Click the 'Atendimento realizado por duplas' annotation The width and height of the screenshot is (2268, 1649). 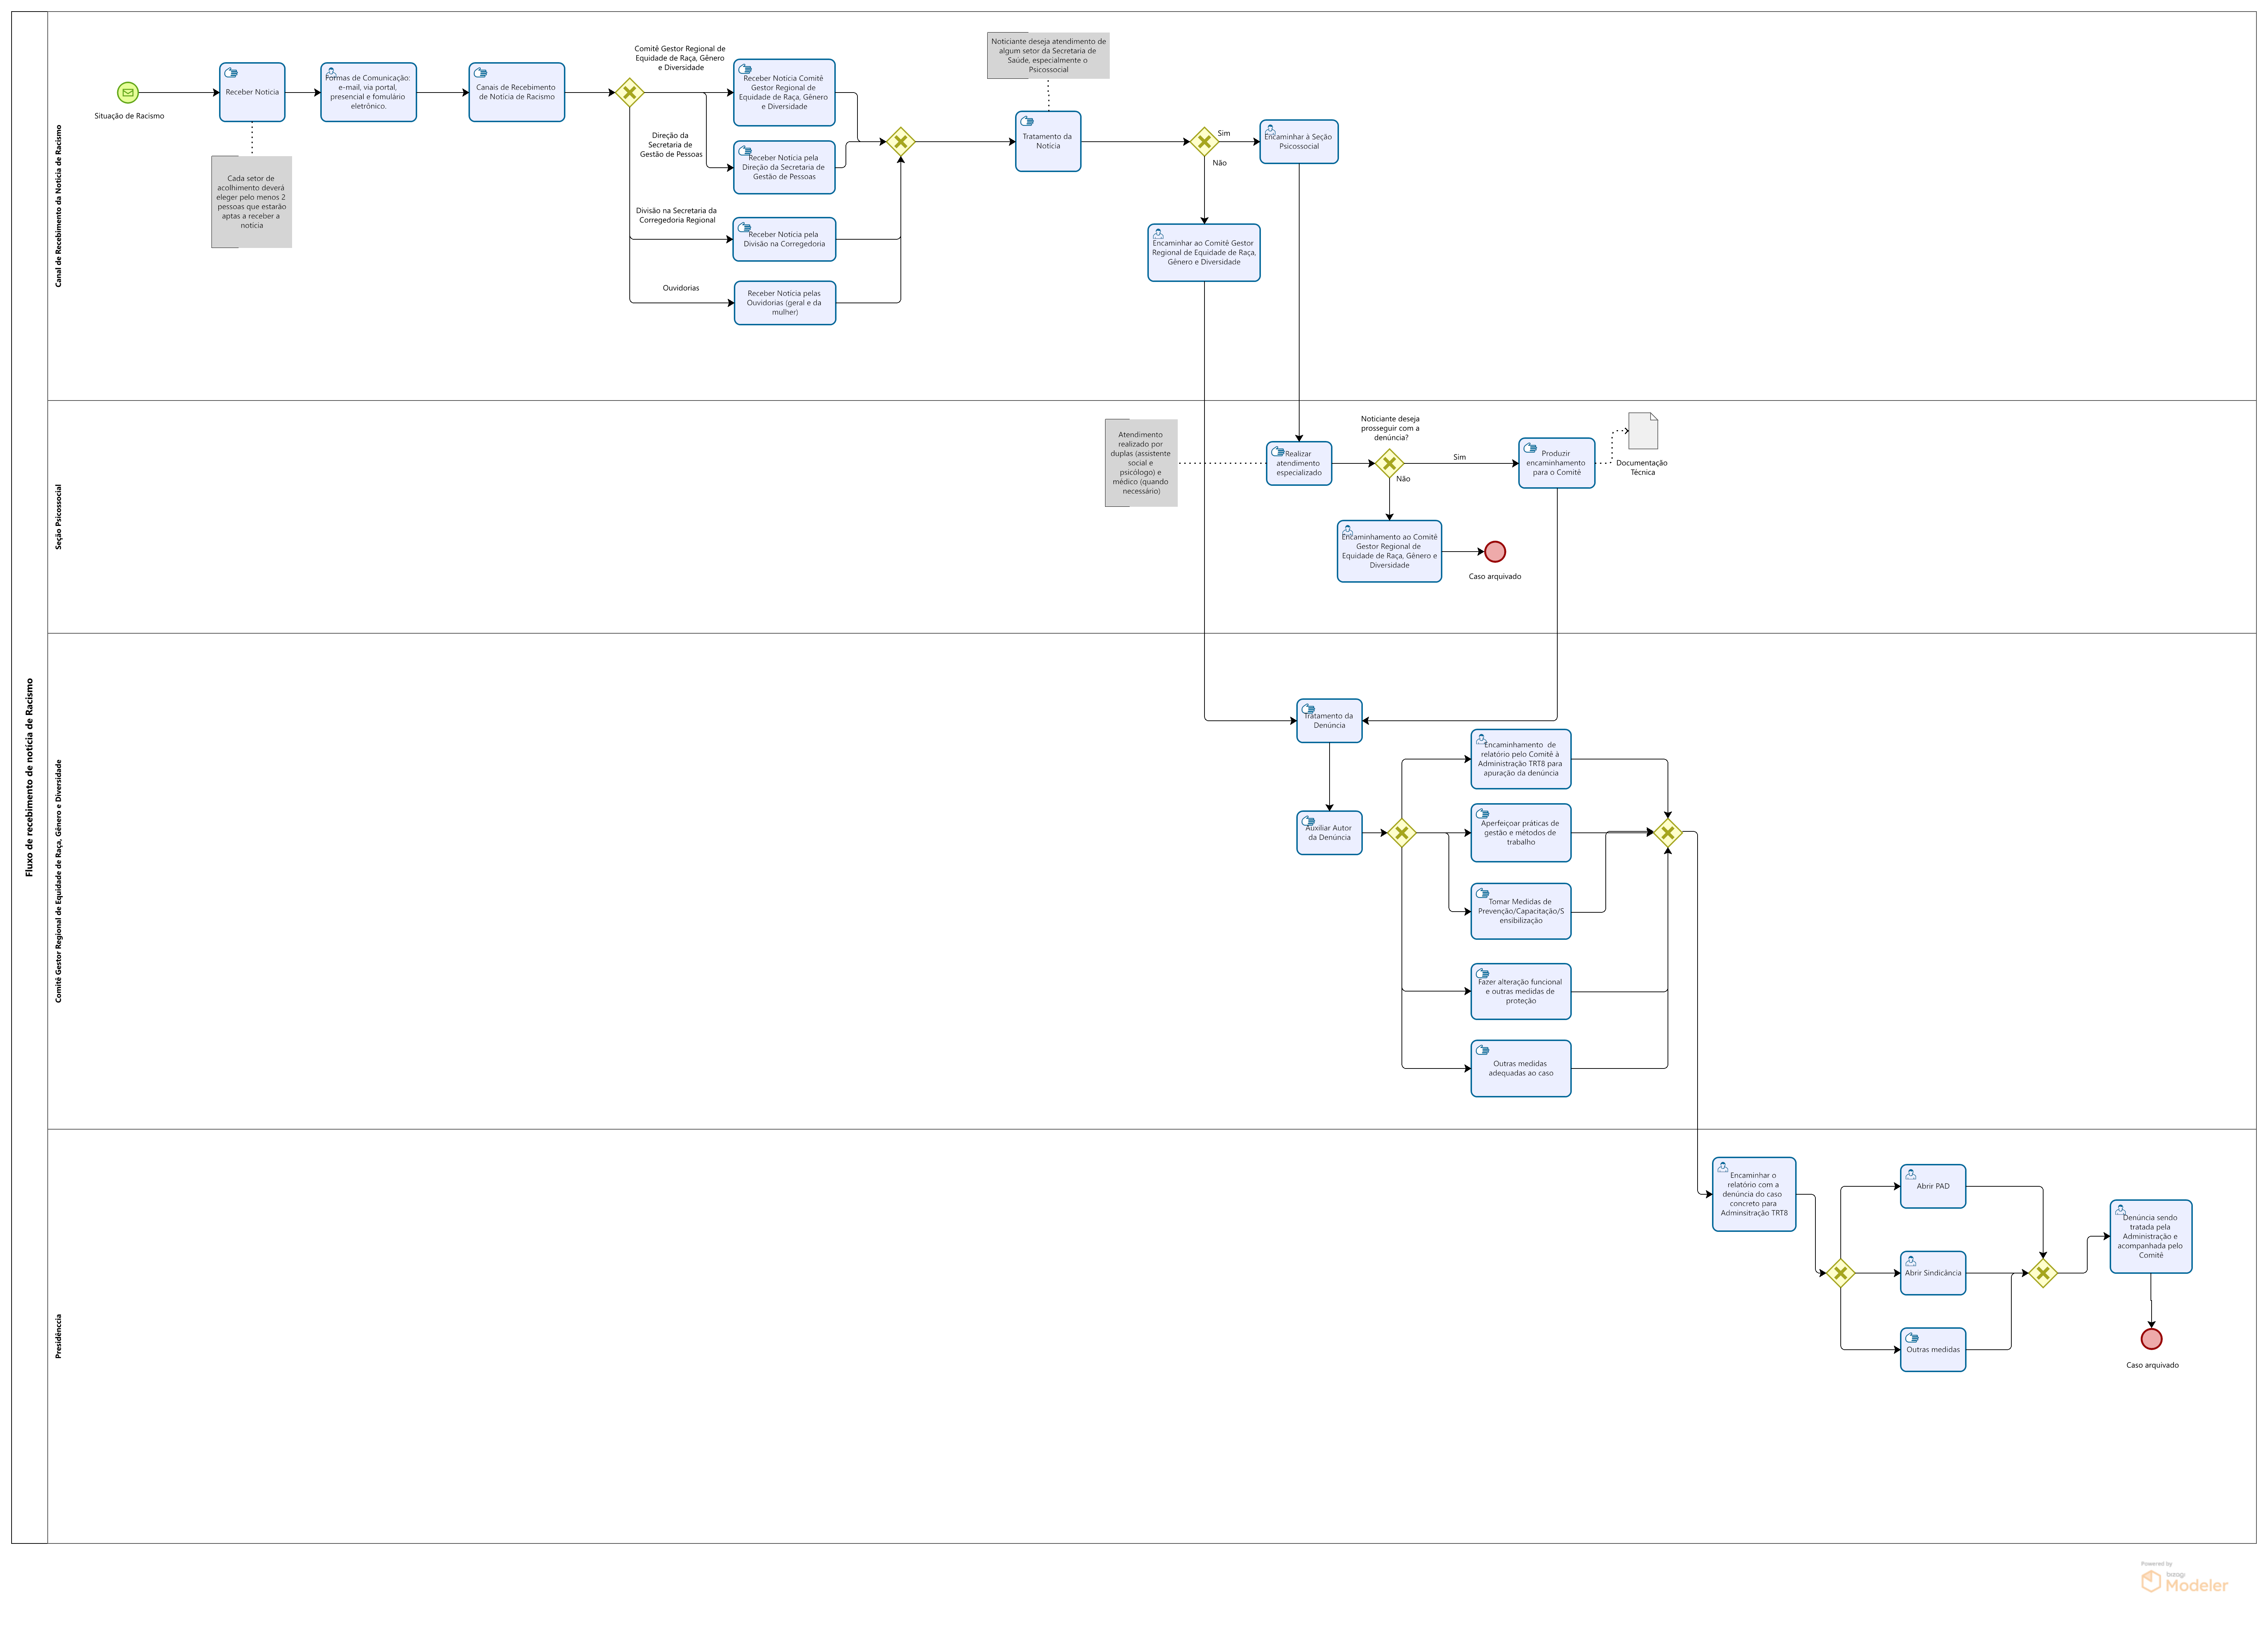coord(1141,463)
